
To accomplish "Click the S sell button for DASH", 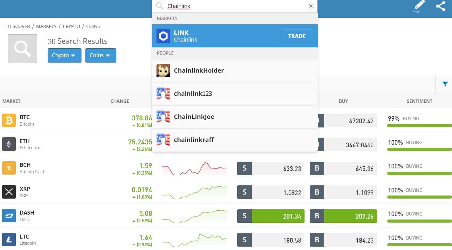I will pyautogui.click(x=244, y=216).
